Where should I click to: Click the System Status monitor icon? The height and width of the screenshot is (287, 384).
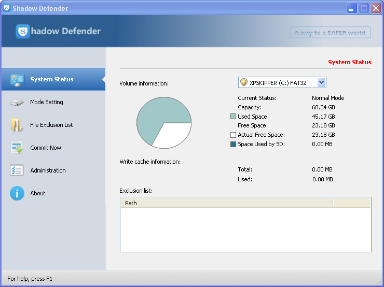pyautogui.click(x=18, y=80)
